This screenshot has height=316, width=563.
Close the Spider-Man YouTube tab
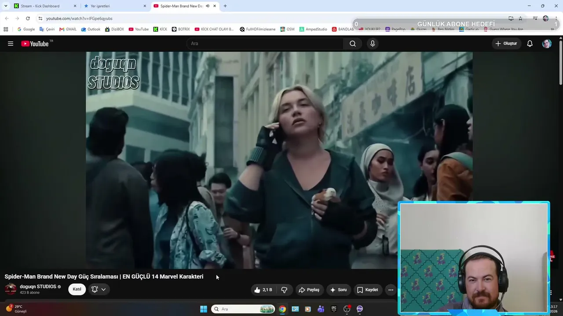tap(215, 6)
